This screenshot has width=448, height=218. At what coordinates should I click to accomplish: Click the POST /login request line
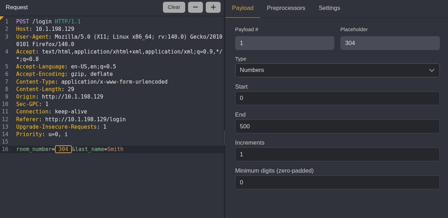pos(49,22)
